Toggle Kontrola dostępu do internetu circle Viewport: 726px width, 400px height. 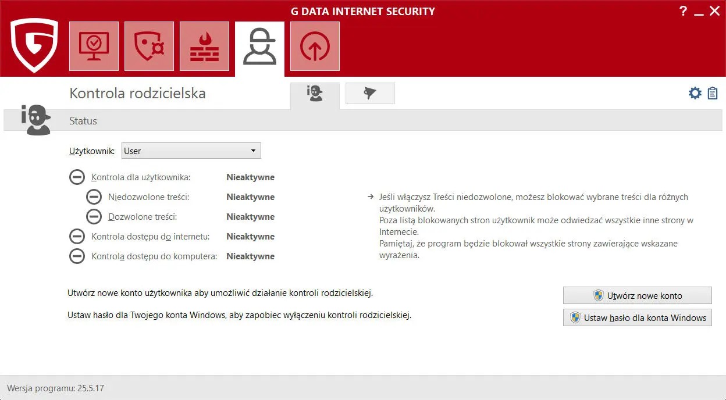point(77,236)
